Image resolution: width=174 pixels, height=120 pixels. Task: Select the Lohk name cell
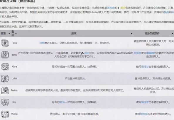(x=14, y=79)
